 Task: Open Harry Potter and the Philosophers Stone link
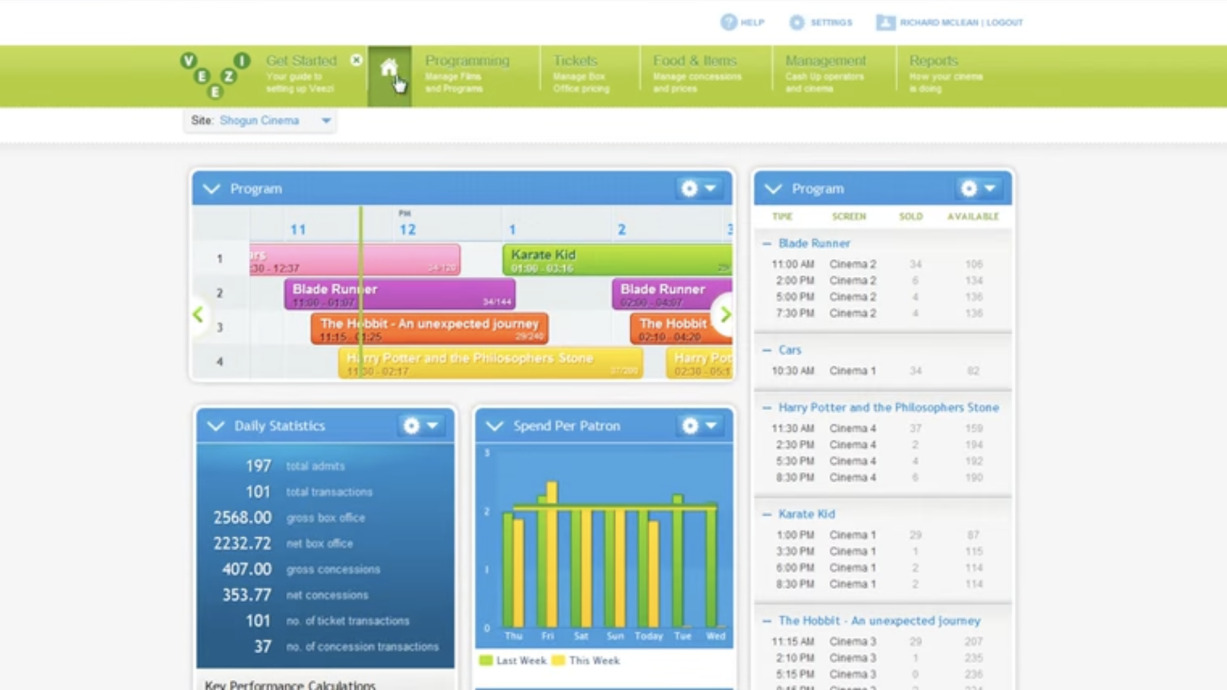[888, 408]
